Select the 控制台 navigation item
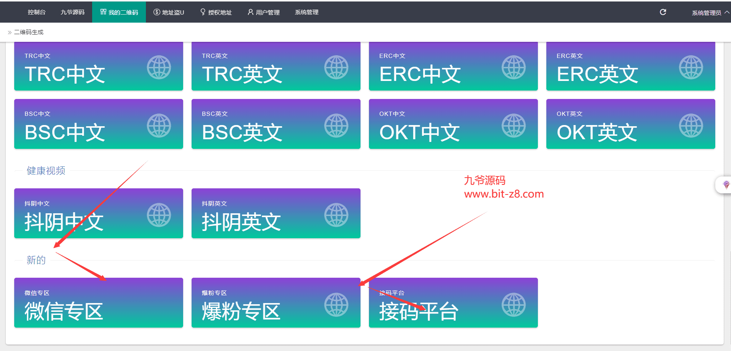The width and height of the screenshot is (731, 351). point(36,12)
